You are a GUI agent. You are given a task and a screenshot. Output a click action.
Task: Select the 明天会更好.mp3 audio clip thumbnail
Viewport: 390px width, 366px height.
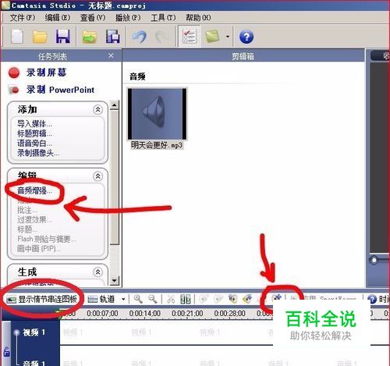point(157,114)
